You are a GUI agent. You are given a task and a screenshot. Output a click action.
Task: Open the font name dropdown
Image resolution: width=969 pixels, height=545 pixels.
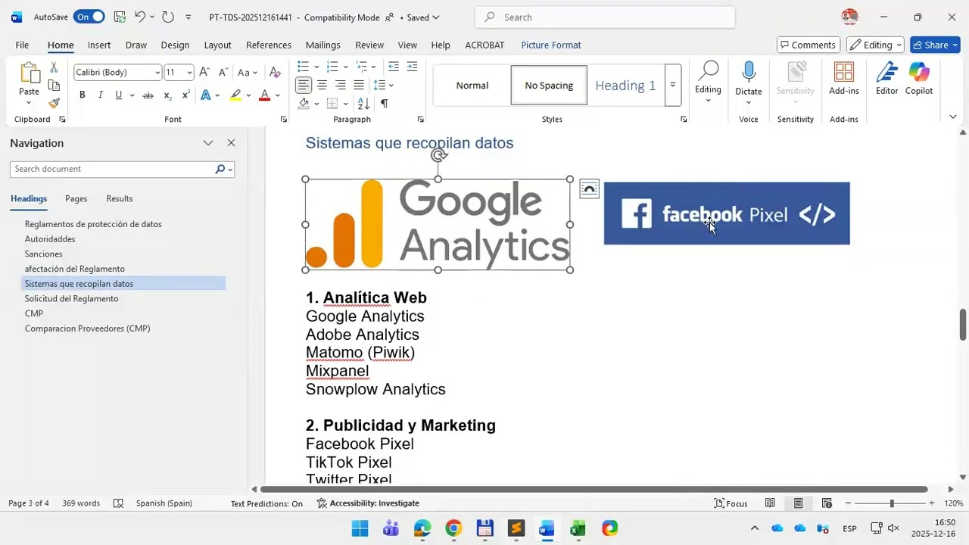click(x=157, y=73)
